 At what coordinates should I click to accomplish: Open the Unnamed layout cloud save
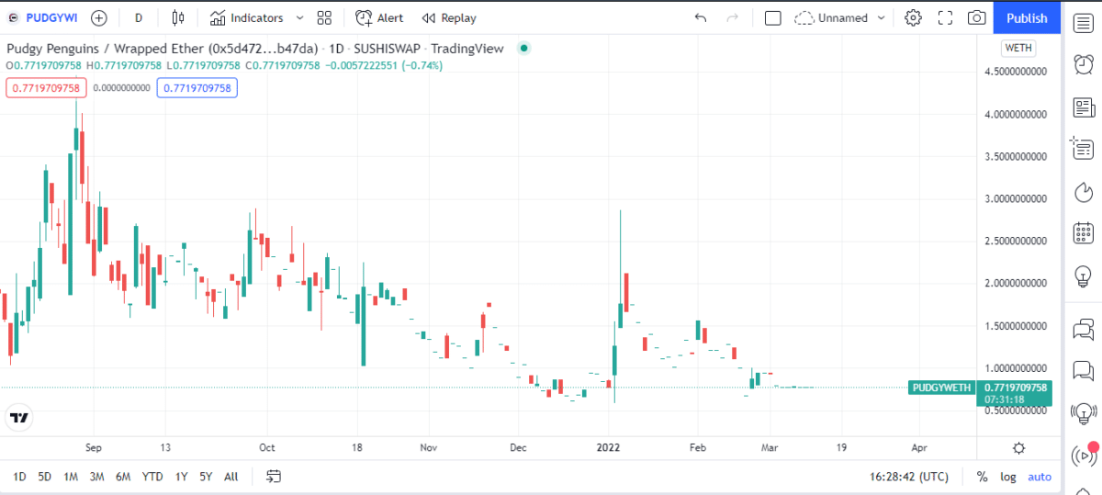pyautogui.click(x=832, y=17)
